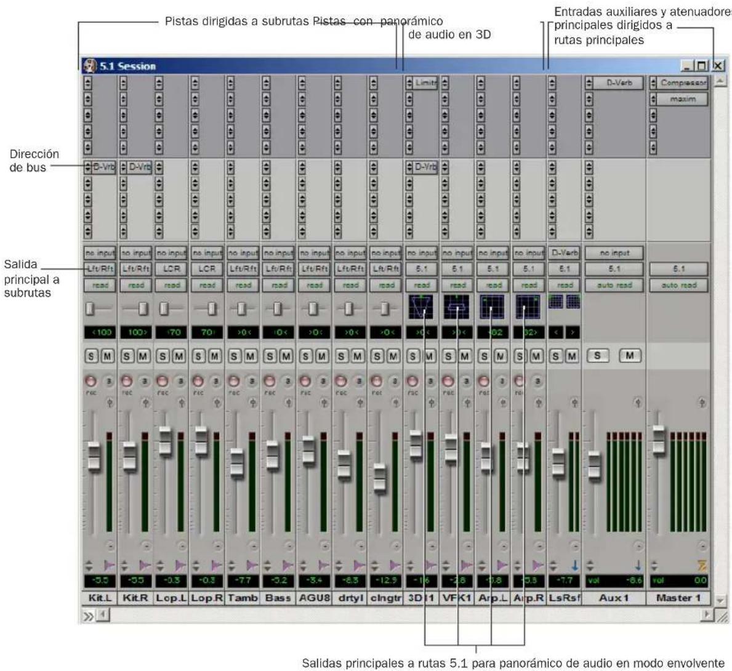Image resolution: width=732 pixels, height=671 pixels.
Task: Open the Compressor insert on Master 1
Action: pyautogui.click(x=683, y=83)
